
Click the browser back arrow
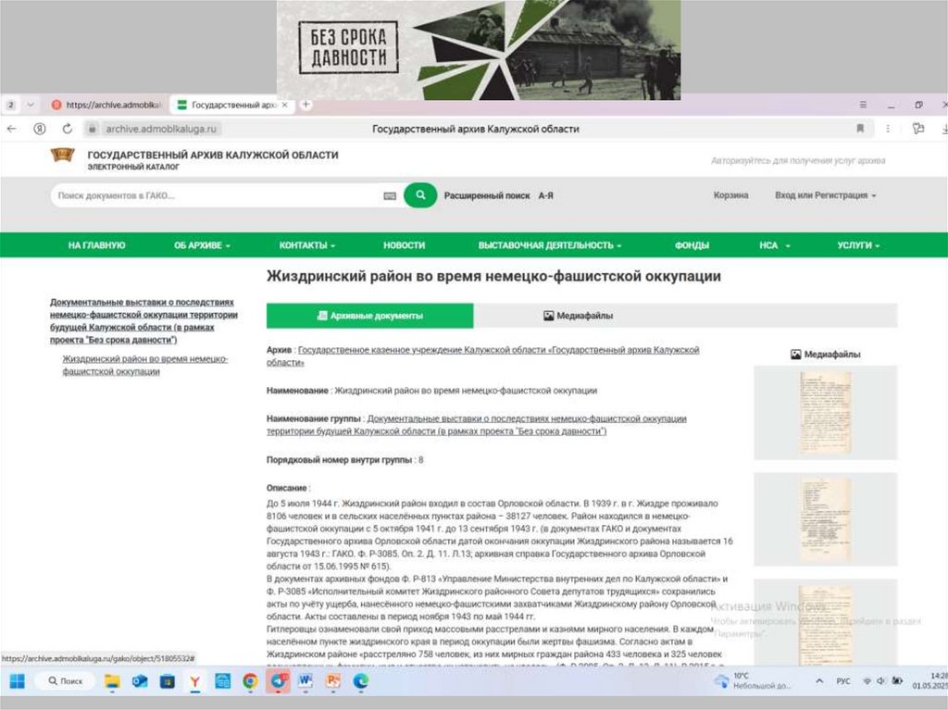coord(12,129)
